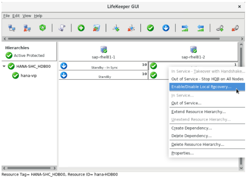Click hierarchies panel scroll right arrow
Image resolution: width=249 pixels, height=179 pixels.
55,168
